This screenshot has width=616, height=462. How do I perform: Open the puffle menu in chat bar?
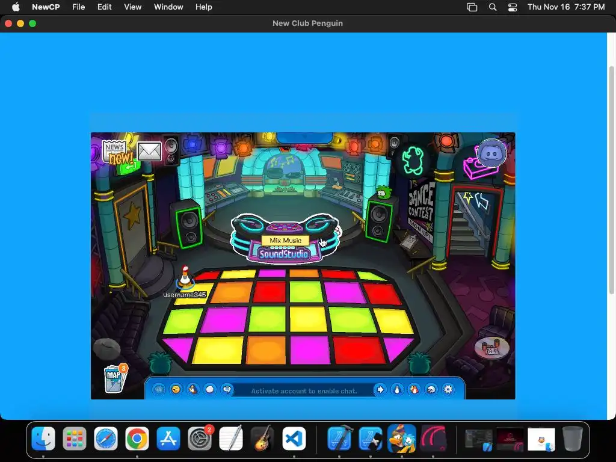point(159,389)
